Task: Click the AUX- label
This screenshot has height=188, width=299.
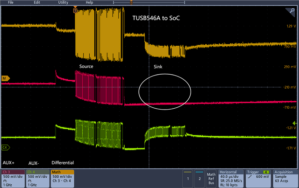Action: (34, 163)
